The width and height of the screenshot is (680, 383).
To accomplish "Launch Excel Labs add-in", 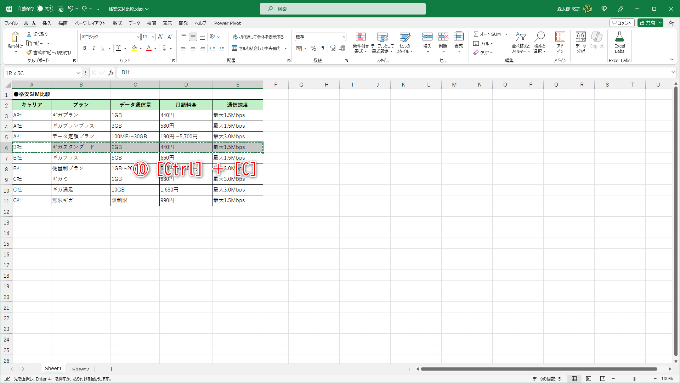I will pyautogui.click(x=619, y=37).
